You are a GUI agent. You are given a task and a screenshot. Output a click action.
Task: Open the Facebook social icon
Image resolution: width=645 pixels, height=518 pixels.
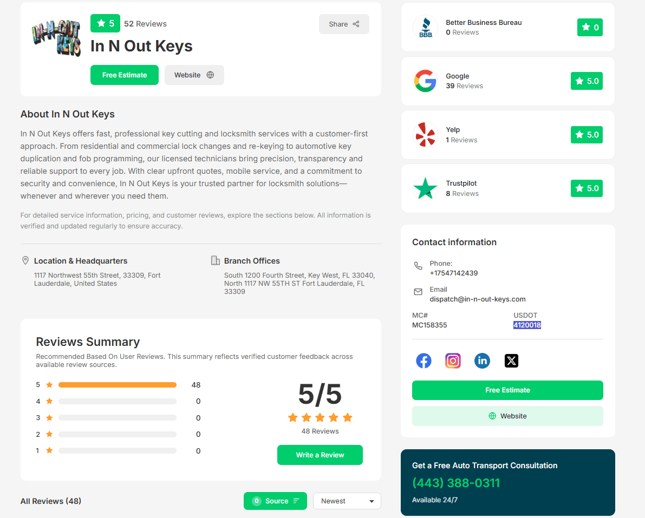(424, 361)
